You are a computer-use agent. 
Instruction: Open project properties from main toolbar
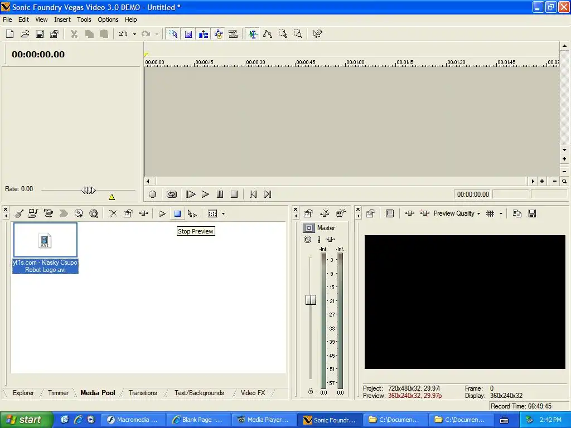click(54, 34)
